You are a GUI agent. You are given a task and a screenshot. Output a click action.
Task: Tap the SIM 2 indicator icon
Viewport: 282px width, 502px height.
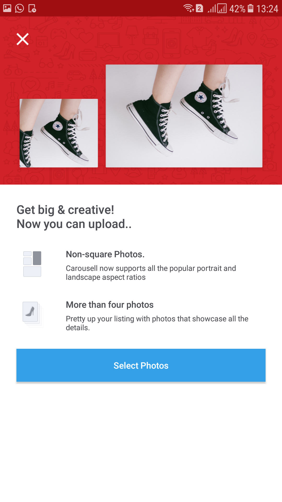point(199,8)
